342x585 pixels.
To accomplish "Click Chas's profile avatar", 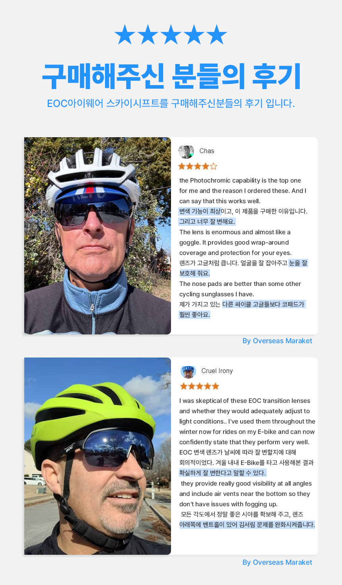I will point(186,152).
